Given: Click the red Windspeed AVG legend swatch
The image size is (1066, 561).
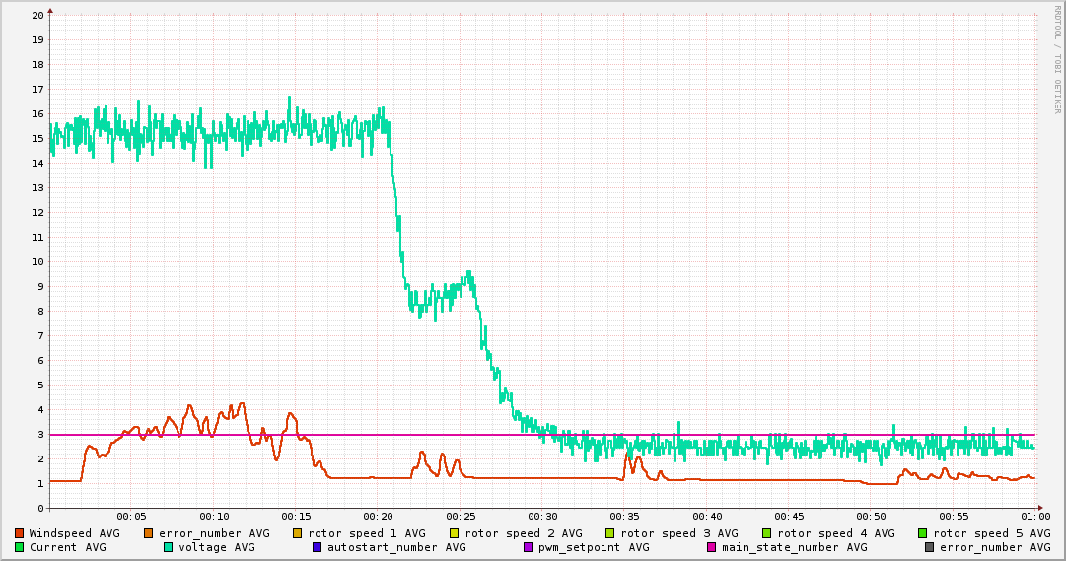Looking at the screenshot, I should [x=20, y=533].
